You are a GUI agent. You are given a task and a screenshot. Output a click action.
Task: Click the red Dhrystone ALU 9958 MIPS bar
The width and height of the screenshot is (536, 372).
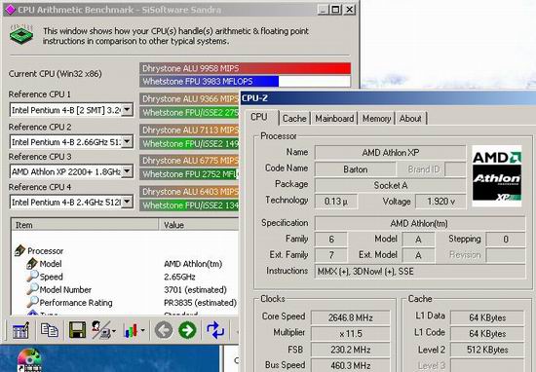click(245, 68)
